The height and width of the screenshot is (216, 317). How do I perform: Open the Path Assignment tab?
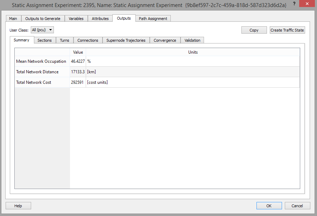tap(153, 18)
